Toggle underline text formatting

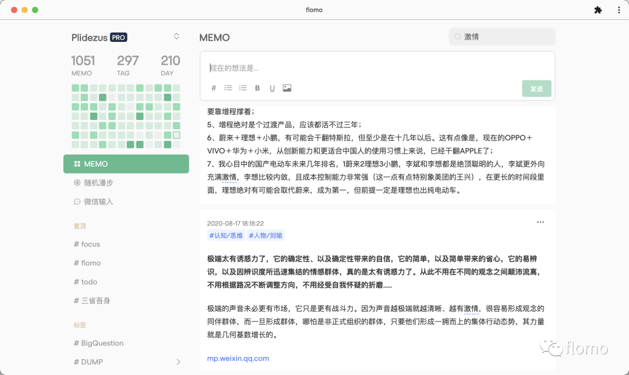pos(272,89)
